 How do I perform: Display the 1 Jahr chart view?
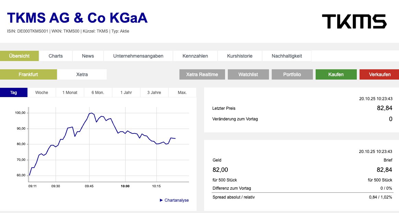[x=126, y=92]
